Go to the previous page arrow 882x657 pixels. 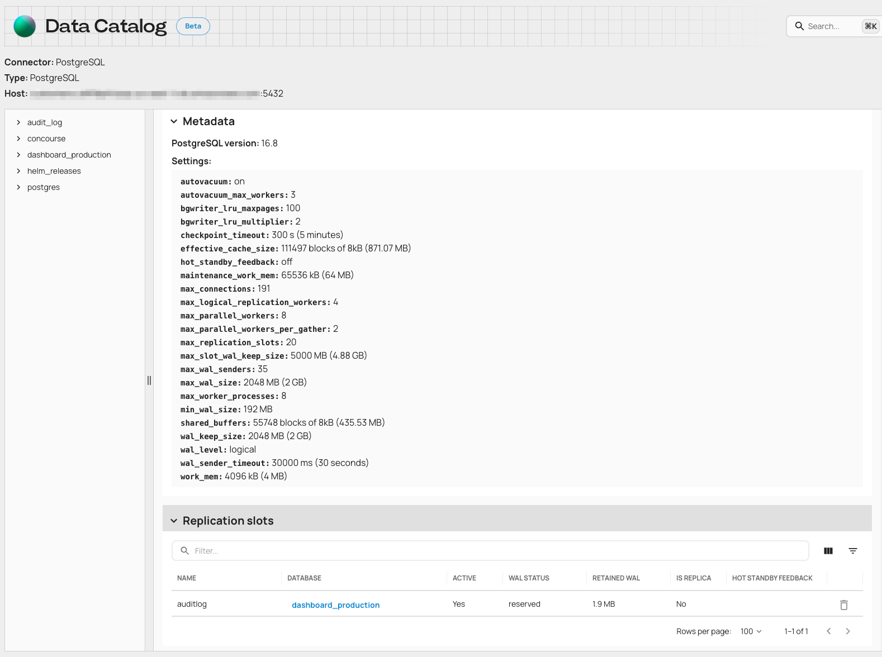[x=829, y=631]
